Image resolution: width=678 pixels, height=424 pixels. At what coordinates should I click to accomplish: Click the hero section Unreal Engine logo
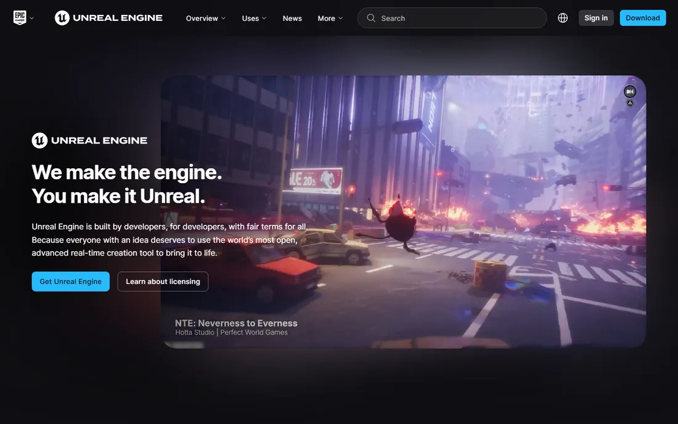tap(89, 141)
